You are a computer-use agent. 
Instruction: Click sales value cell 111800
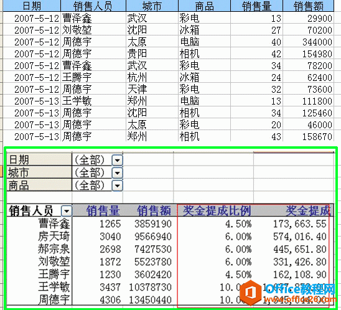pyautogui.click(x=317, y=101)
